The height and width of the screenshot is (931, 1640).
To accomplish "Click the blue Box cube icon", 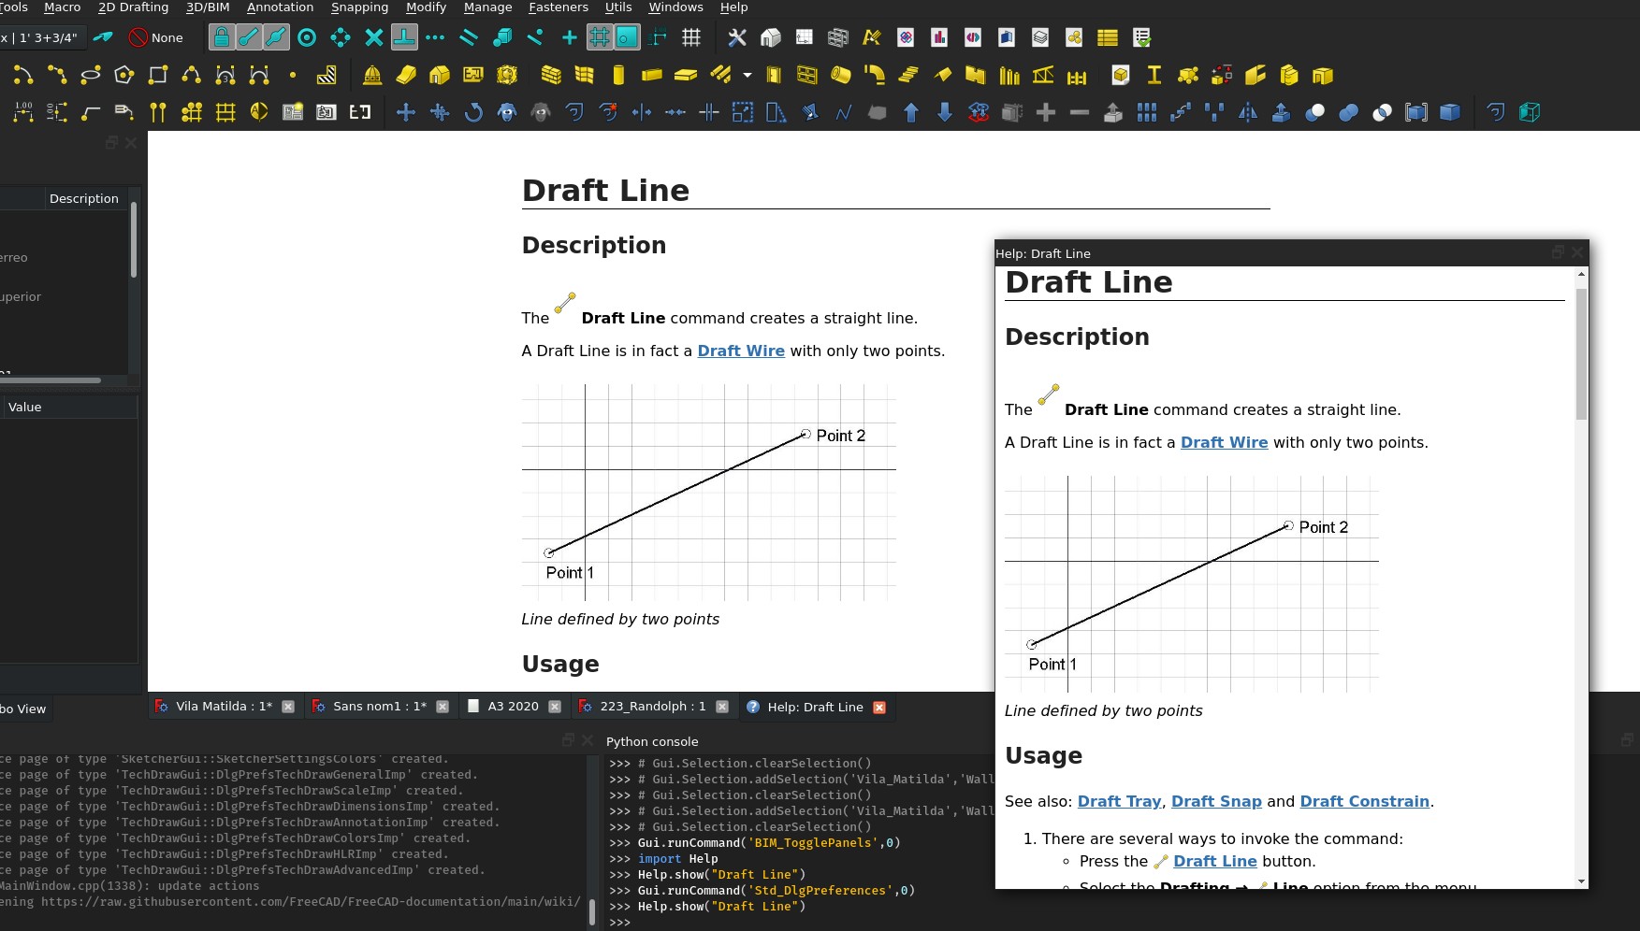I will coord(1450,112).
